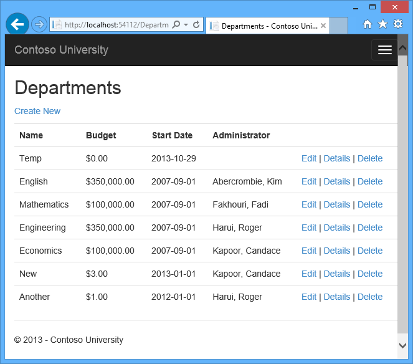
Task: Click the Contoso University brand link
Action: click(61, 50)
